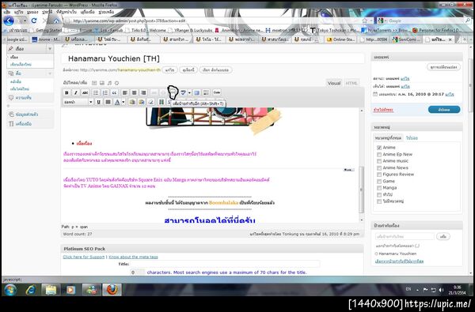Screen dimensions: 475x312
Task: Click the spellcheck toggle icon
Action: [183, 92]
